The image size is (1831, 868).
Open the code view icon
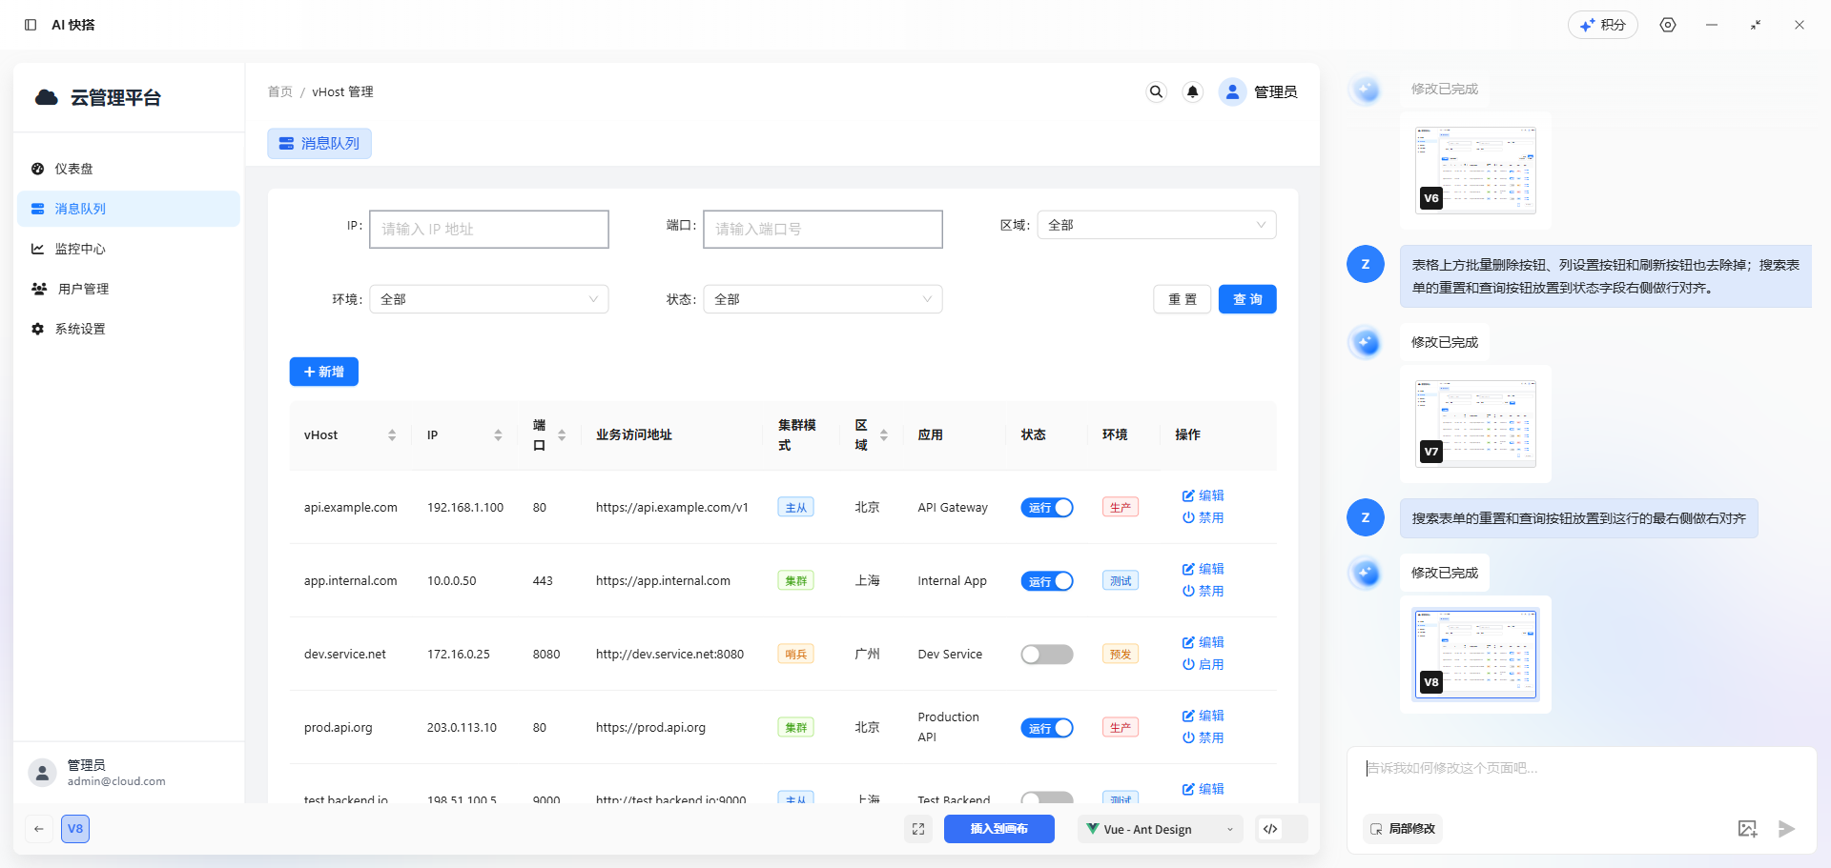pos(1270,829)
